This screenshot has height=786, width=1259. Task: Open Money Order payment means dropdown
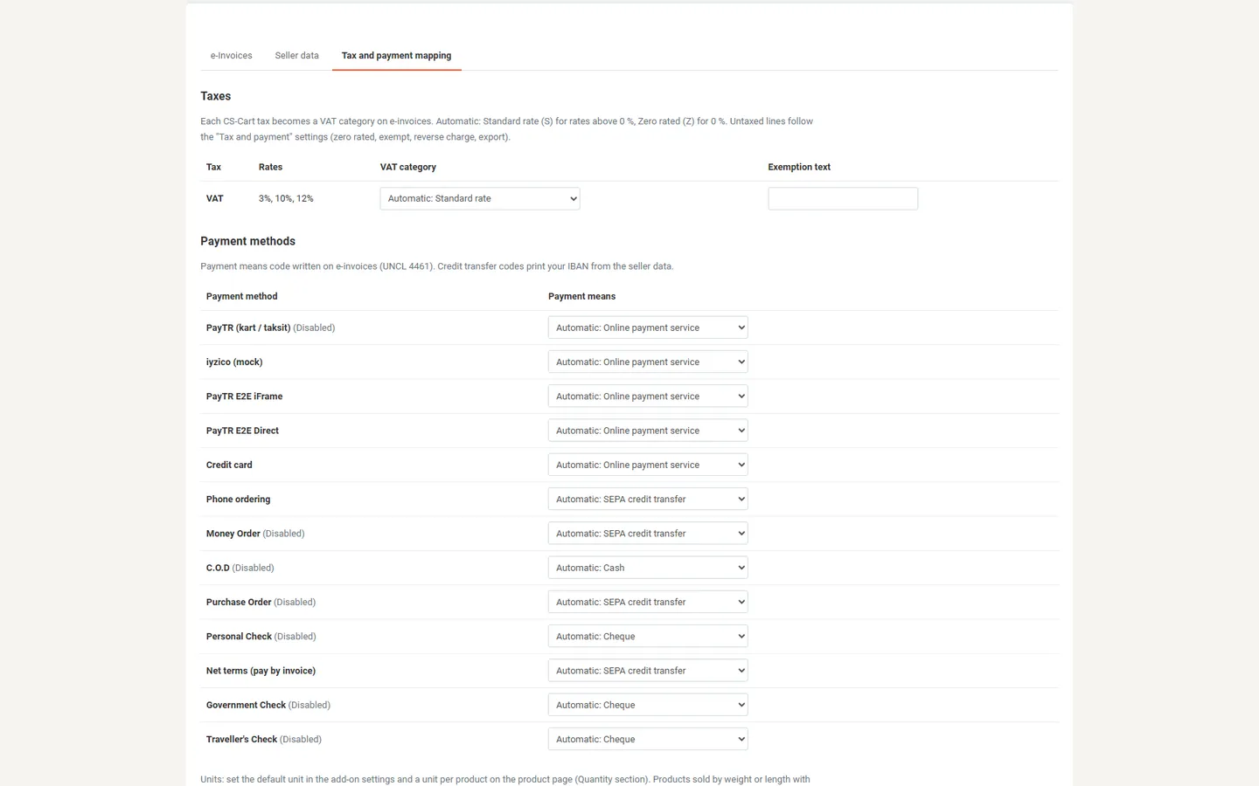(x=648, y=534)
